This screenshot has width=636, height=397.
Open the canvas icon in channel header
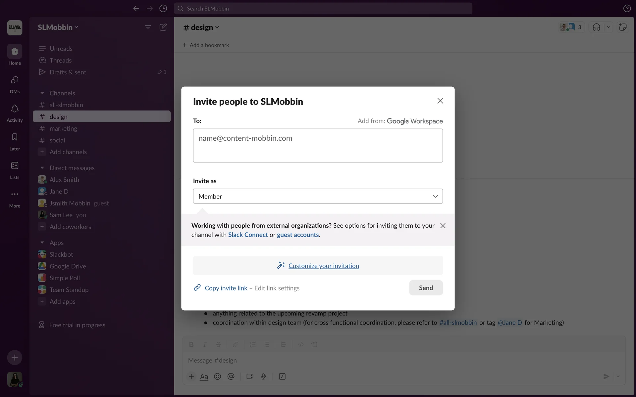coord(623,27)
